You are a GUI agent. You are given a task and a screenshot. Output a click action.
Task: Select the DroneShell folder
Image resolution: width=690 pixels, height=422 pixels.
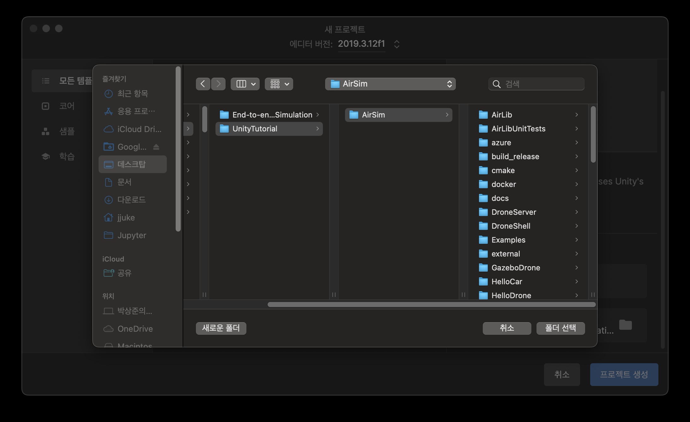(x=528, y=226)
